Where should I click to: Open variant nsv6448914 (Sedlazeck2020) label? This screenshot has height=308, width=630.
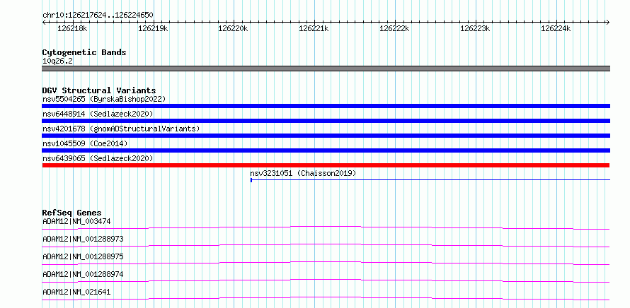[98, 114]
